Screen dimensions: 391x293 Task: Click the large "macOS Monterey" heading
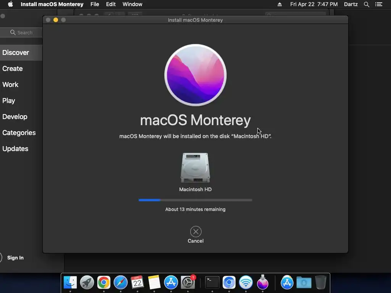195,120
